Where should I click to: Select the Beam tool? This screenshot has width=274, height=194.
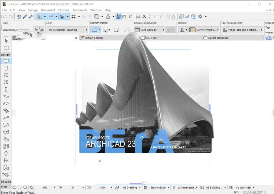coord(6,97)
